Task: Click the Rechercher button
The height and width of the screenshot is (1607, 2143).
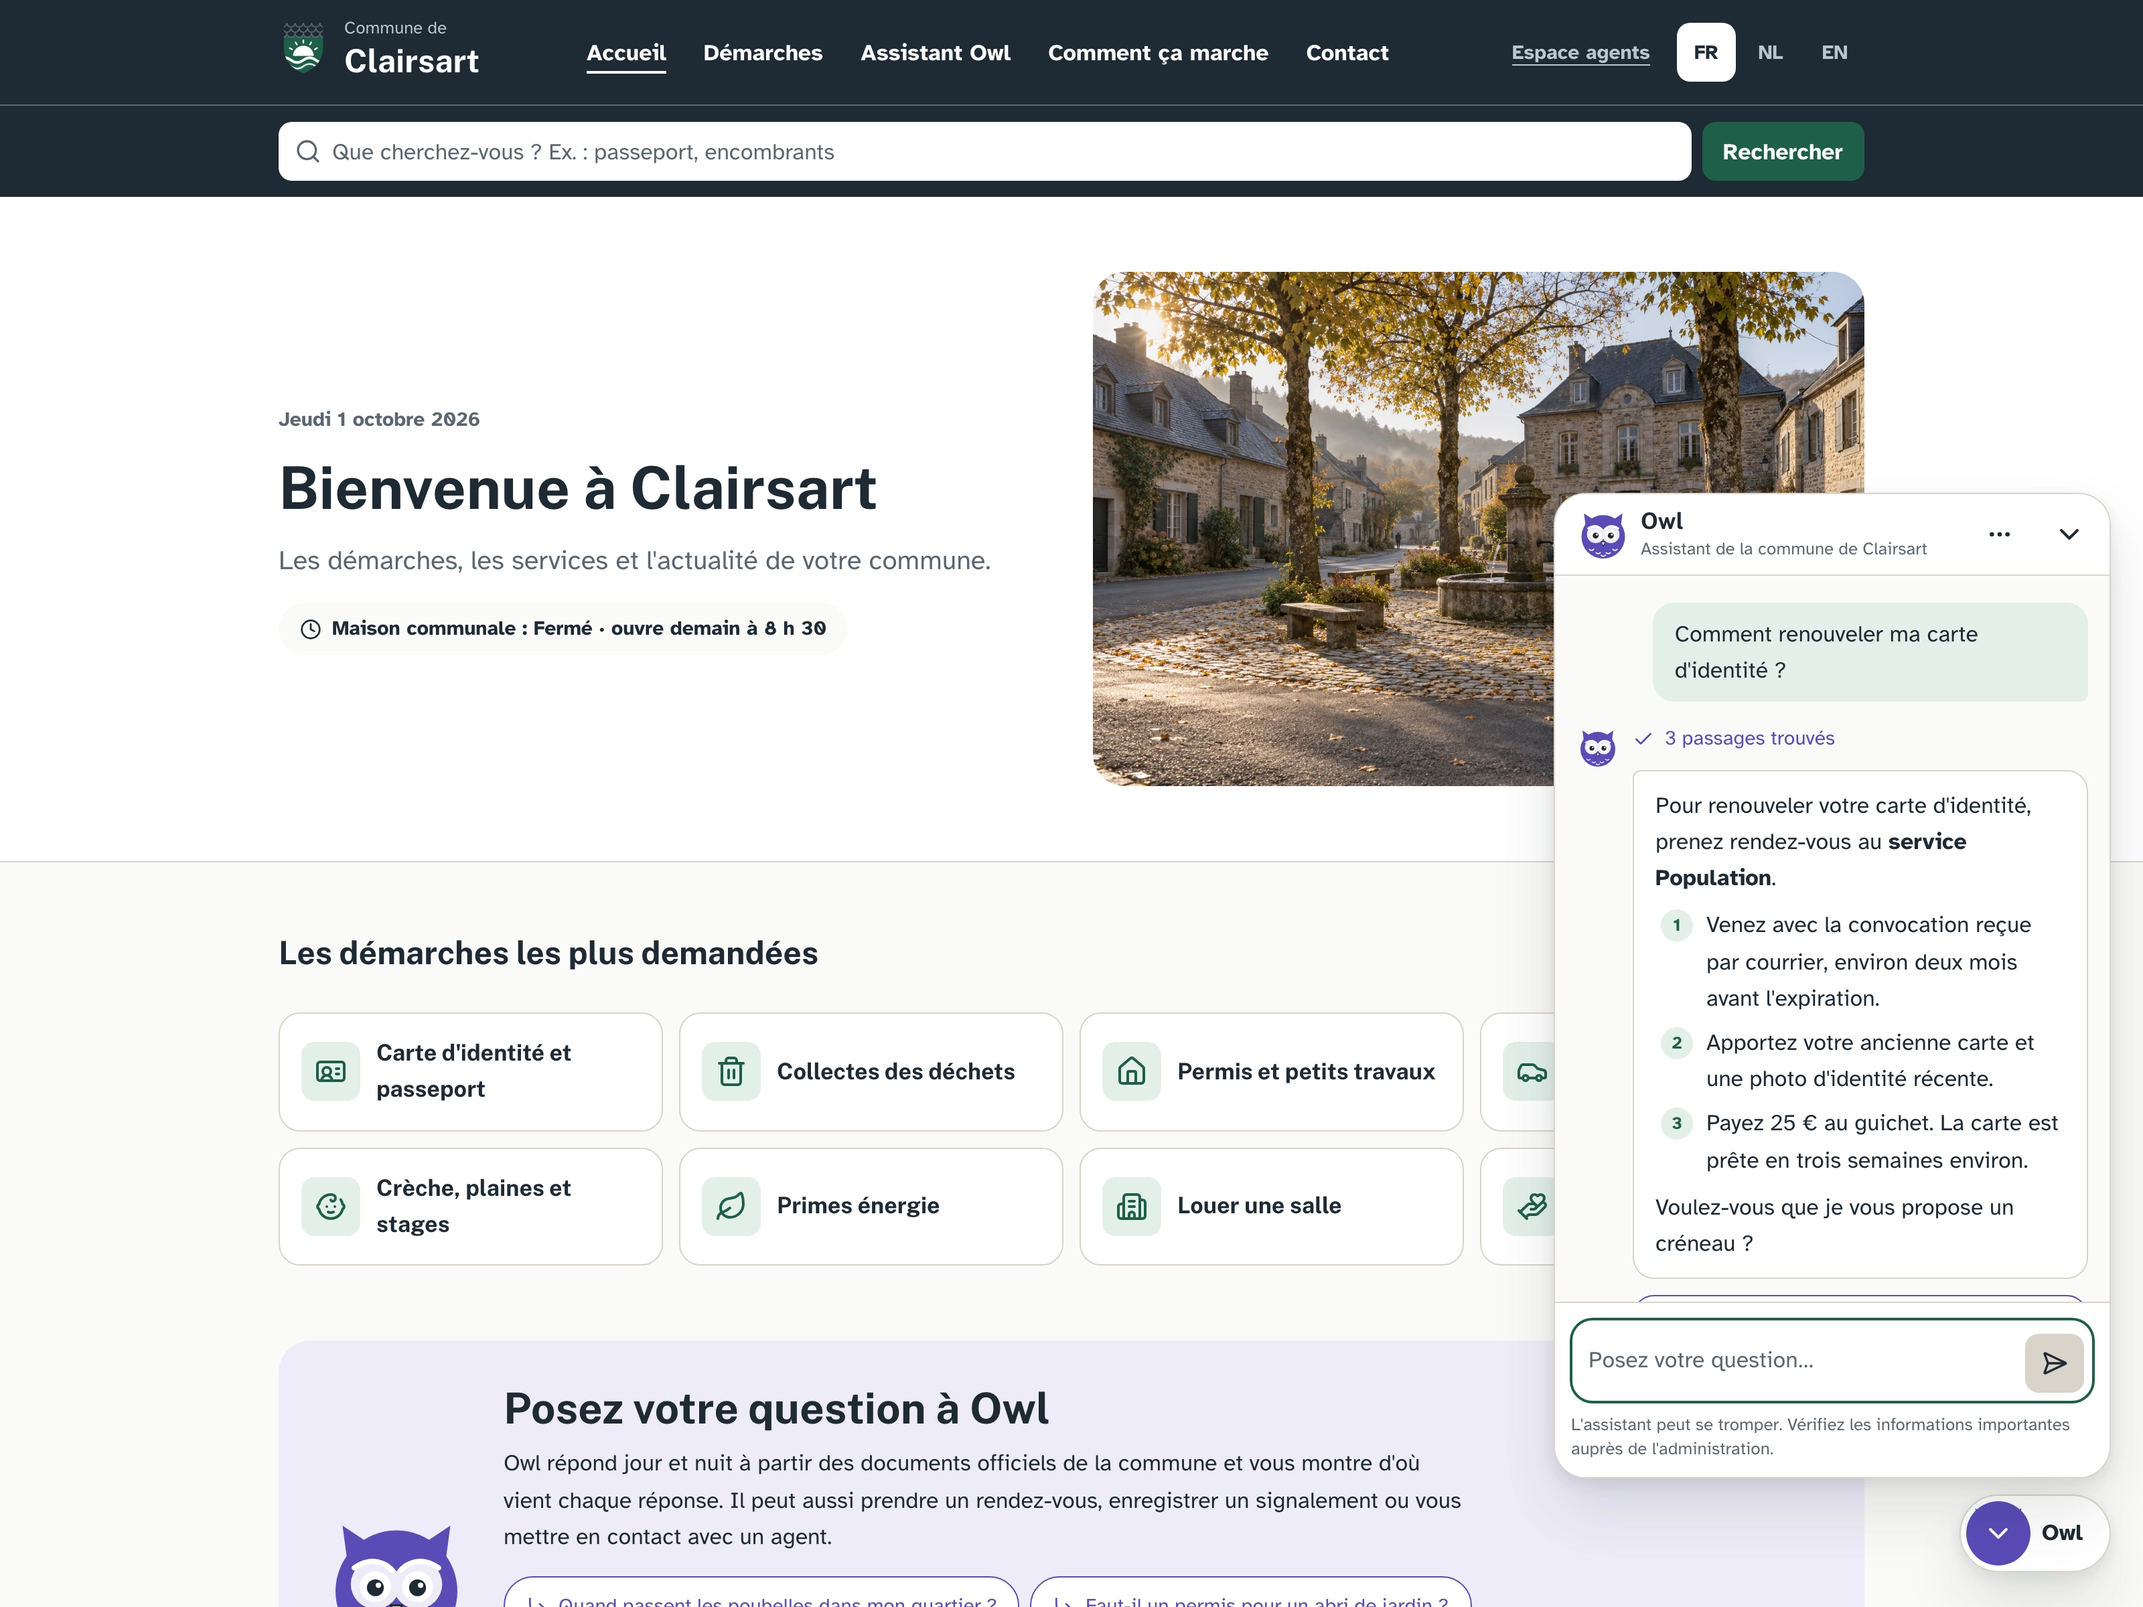Action: coord(1781,151)
